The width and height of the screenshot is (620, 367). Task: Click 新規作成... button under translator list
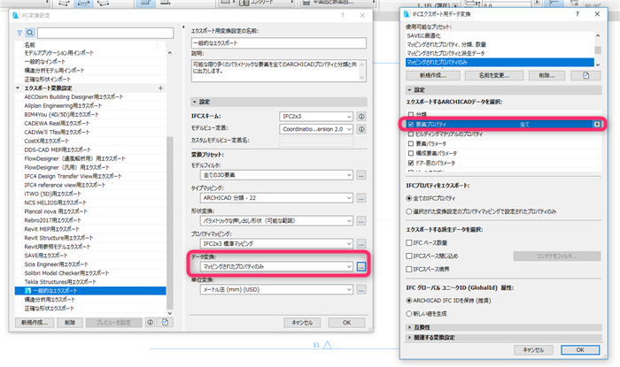point(35,323)
